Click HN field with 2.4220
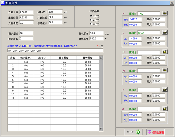 (x=136, y=19)
